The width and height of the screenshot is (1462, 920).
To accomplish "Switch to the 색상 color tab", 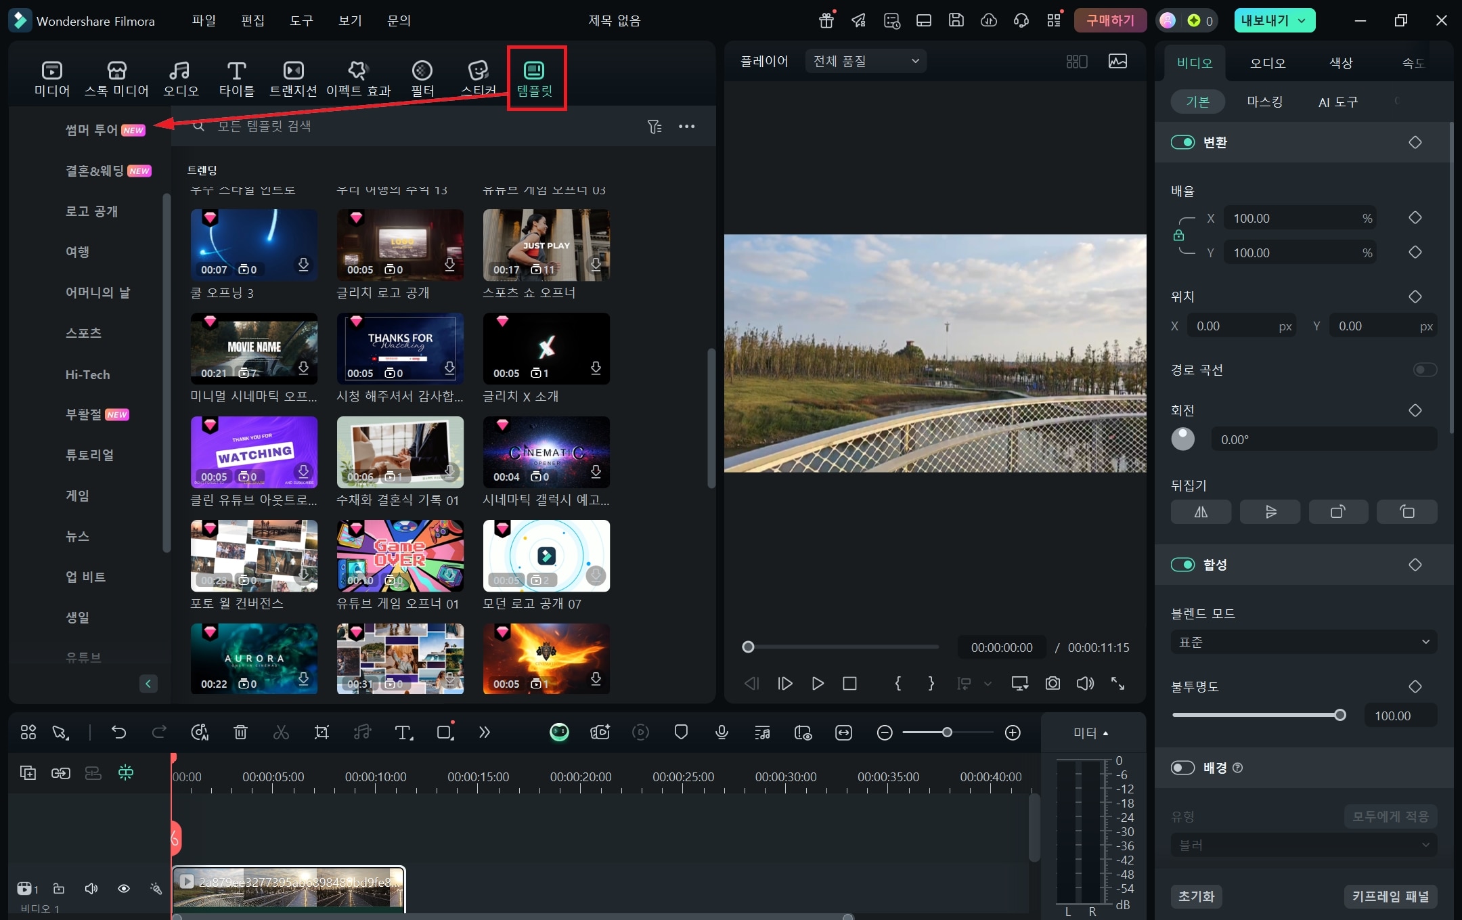I will pyautogui.click(x=1341, y=63).
